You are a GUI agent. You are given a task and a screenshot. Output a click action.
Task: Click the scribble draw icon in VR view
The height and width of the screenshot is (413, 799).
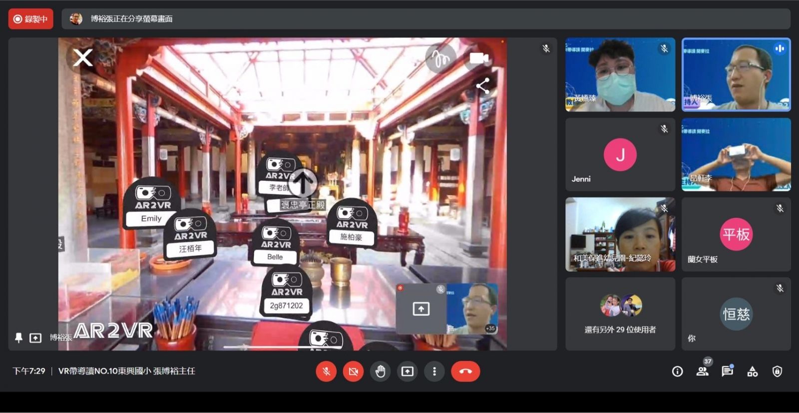(440, 59)
